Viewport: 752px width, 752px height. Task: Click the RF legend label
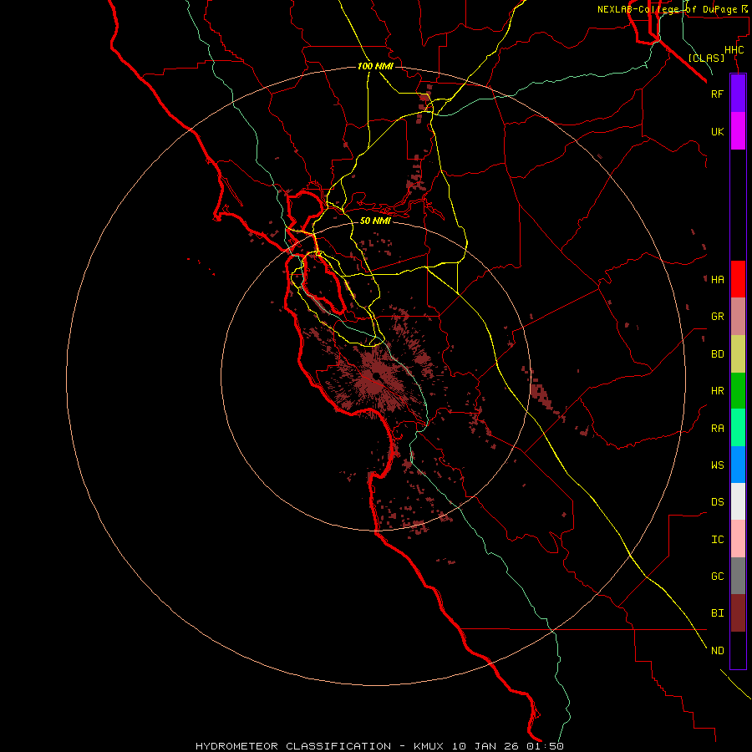click(x=718, y=94)
